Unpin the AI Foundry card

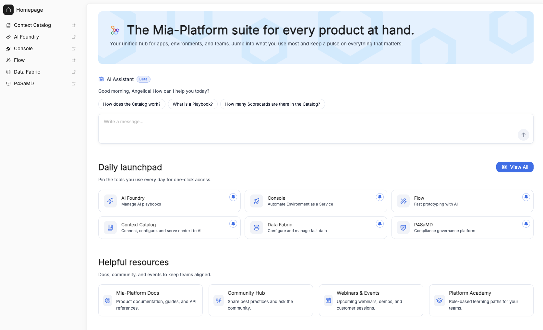pos(233,197)
